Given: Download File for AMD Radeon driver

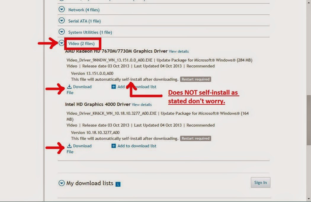Looking at the screenshot, I should (79, 90).
